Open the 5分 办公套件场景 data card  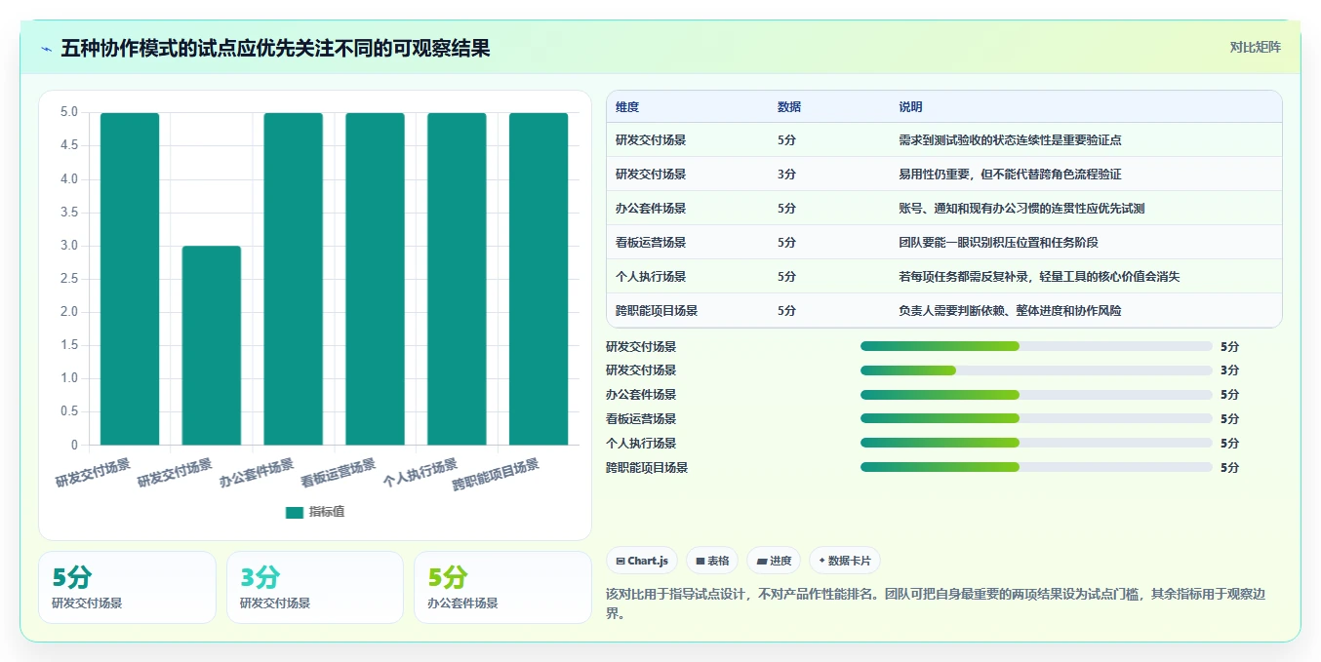502,587
